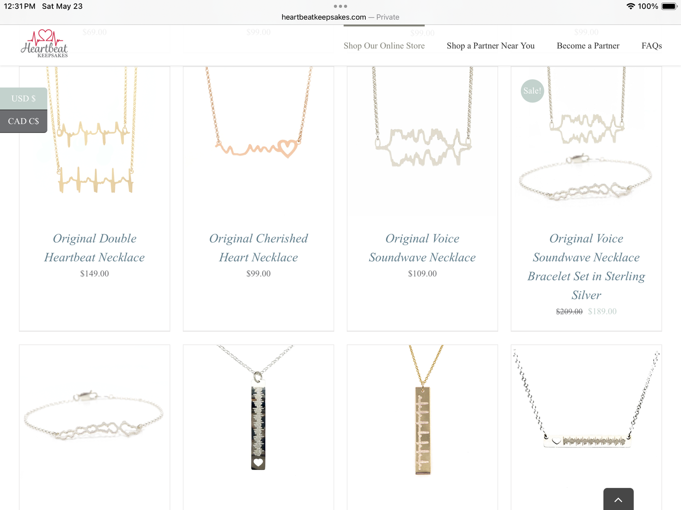Screen dimensions: 681x510
Task: Switch currency to USD $
Action: [24, 98]
